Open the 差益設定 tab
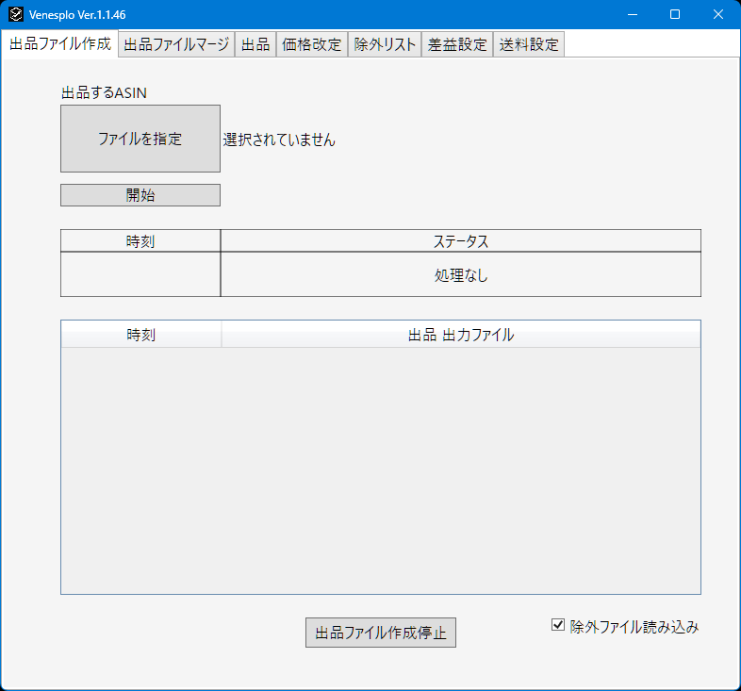 coord(457,44)
